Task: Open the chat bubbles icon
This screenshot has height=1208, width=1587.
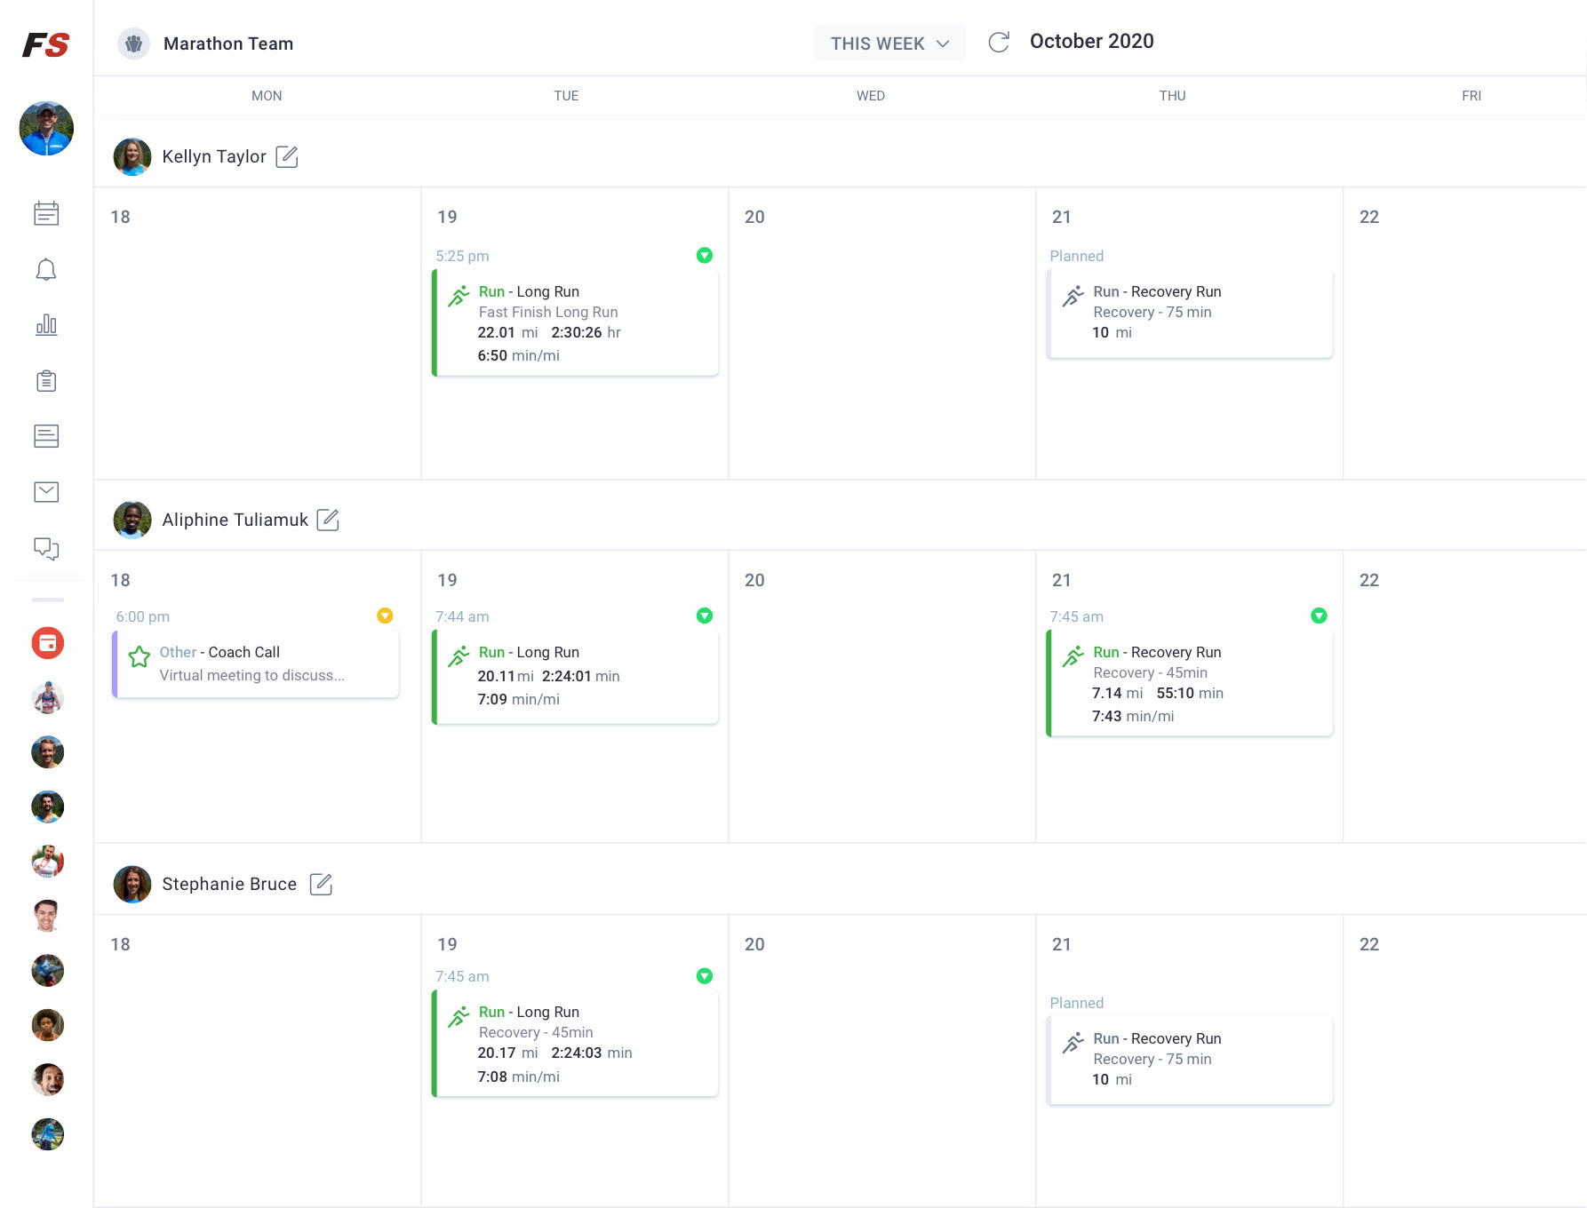Action: (x=46, y=548)
